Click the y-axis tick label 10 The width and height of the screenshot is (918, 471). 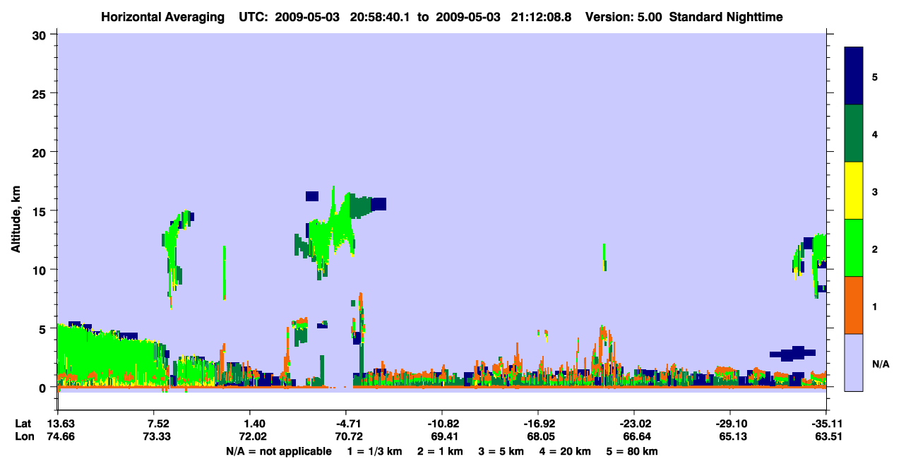click(41, 270)
